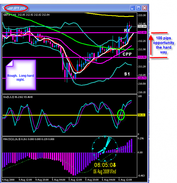
Task: Click the 210.50 price scale label
Action: [x=142, y=84]
